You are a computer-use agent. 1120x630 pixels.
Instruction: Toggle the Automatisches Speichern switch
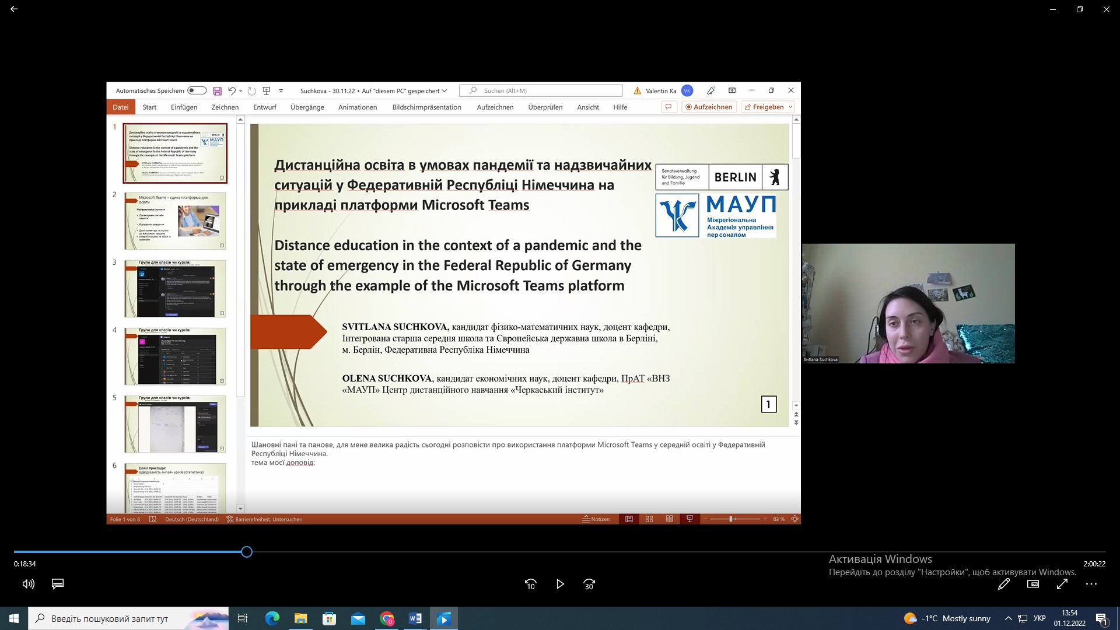click(197, 90)
